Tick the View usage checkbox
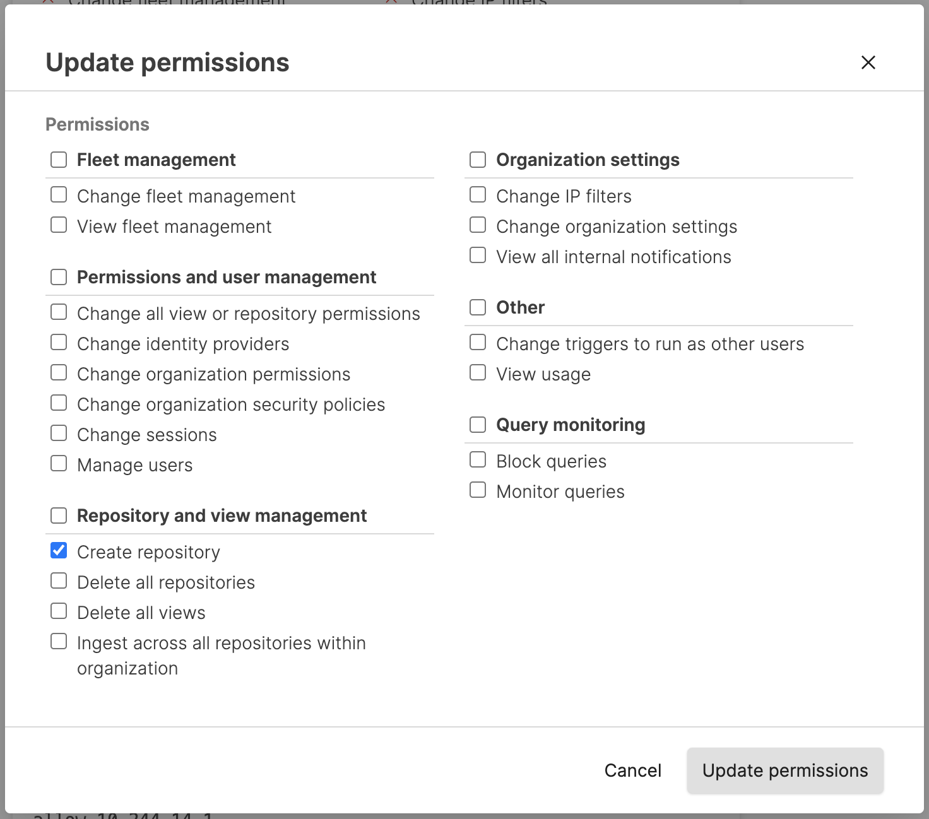This screenshot has width=929, height=819. tap(478, 373)
